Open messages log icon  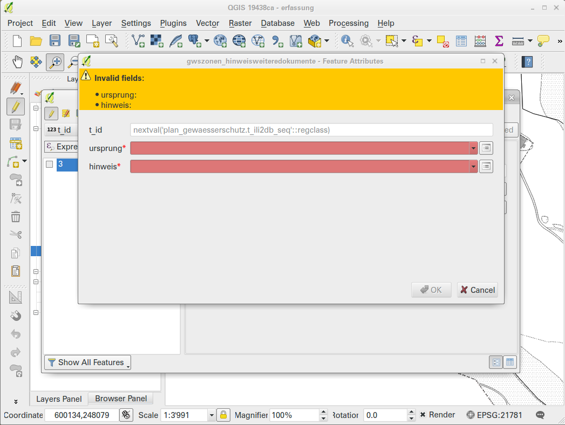click(540, 415)
